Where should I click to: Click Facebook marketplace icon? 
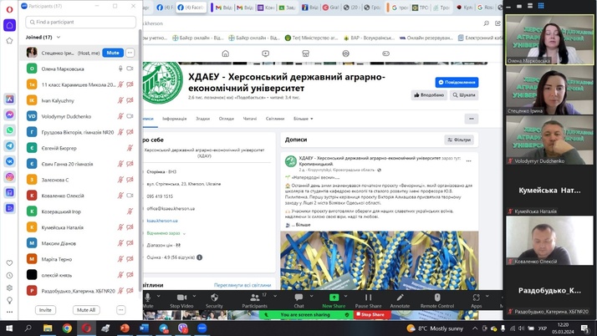click(305, 53)
